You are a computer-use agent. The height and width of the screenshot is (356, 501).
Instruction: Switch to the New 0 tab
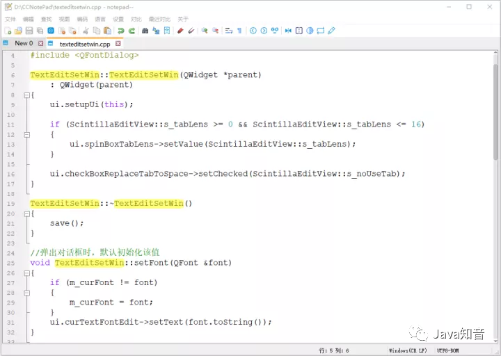(x=24, y=43)
